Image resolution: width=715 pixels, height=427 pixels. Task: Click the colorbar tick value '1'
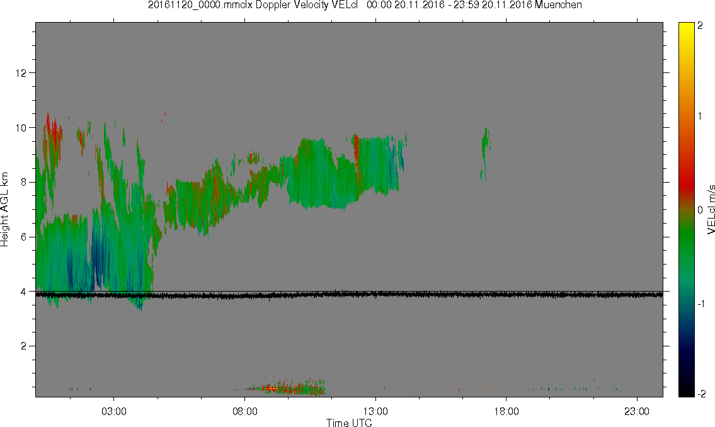point(700,117)
